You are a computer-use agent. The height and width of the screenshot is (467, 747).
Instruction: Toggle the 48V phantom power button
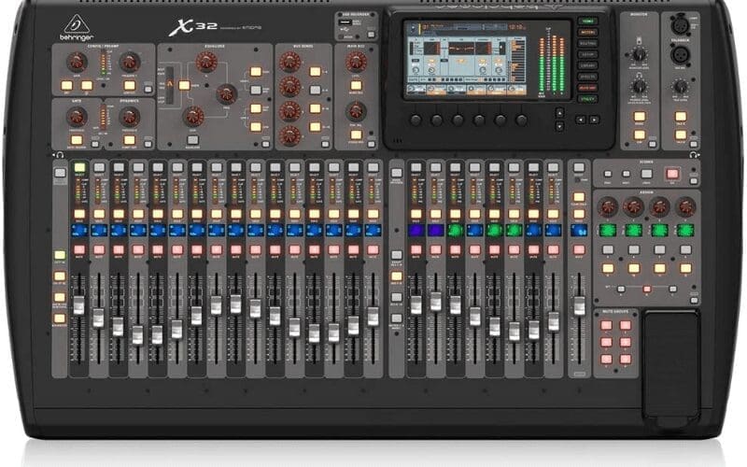point(66,86)
